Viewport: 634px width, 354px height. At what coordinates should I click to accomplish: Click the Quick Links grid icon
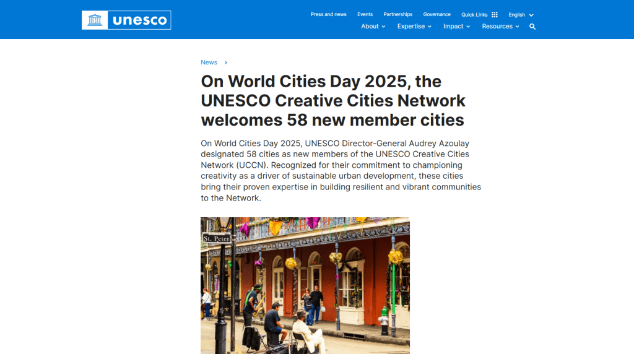coord(495,15)
